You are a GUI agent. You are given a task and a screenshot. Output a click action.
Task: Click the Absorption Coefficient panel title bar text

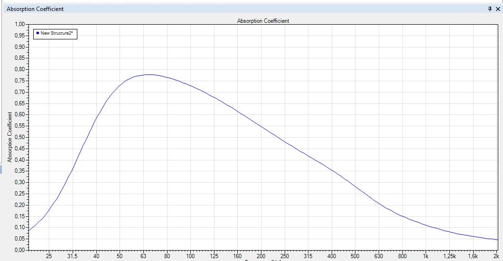click(x=35, y=9)
